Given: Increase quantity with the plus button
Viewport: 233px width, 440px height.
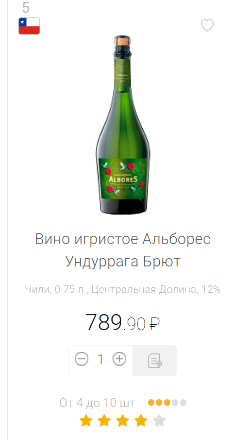Looking at the screenshot, I should coord(119,359).
